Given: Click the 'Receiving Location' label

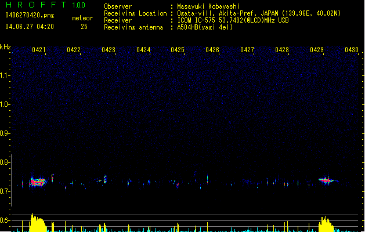Looking at the screenshot, I should point(135,13).
